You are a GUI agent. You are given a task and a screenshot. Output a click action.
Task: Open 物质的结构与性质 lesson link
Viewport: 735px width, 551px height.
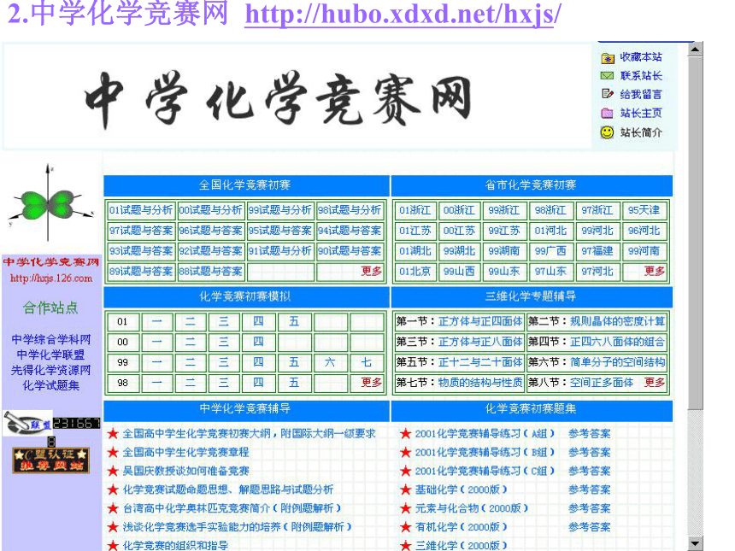click(x=480, y=383)
